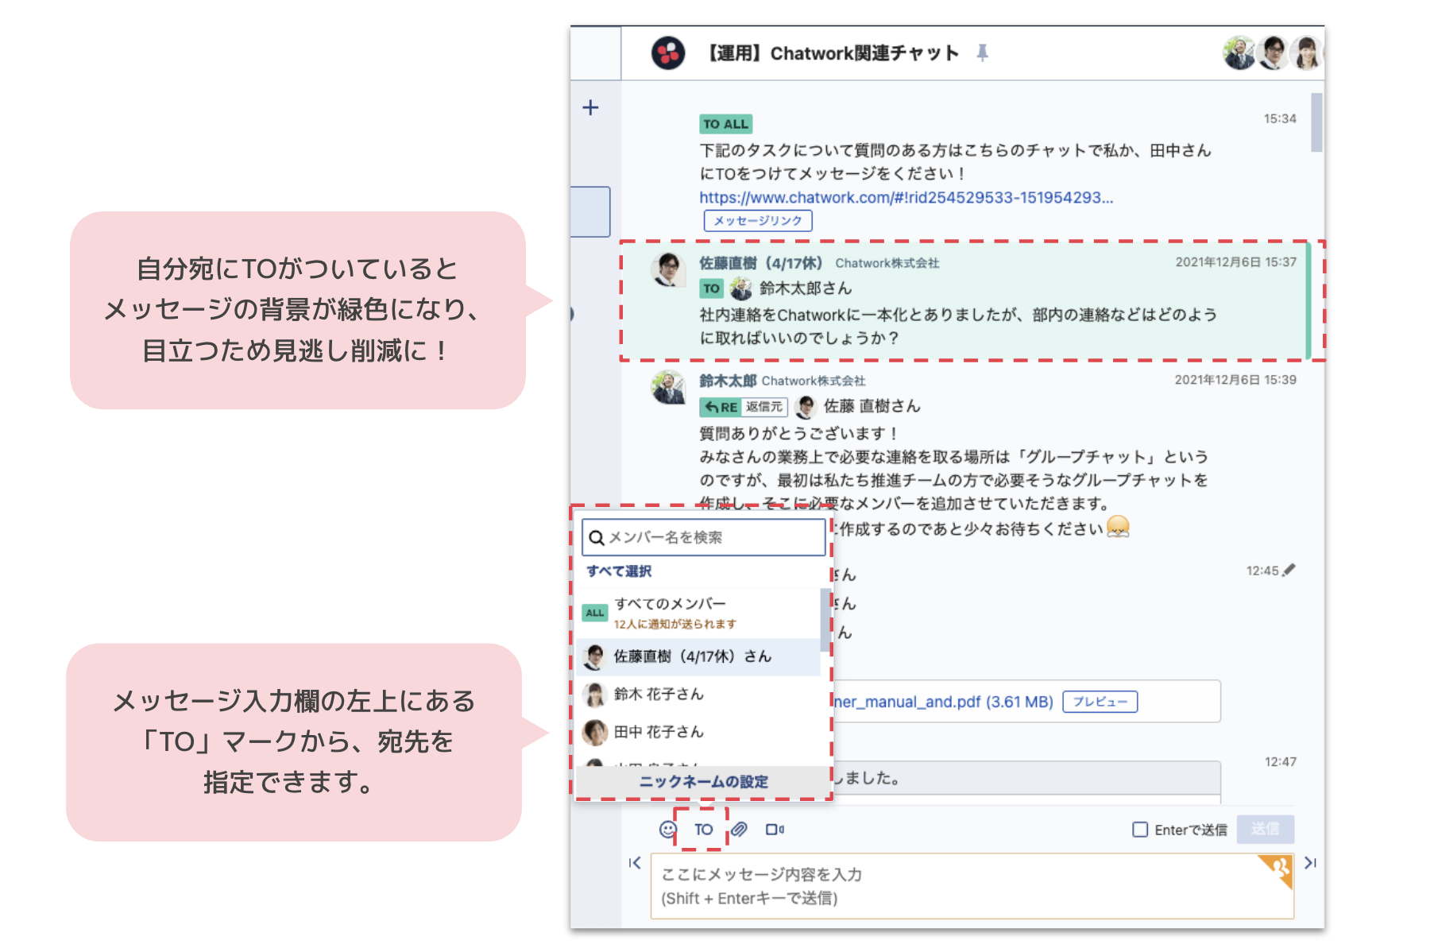Click the 2021年12月6日 15:37 timestamp
The width and height of the screenshot is (1438, 952).
click(1235, 261)
